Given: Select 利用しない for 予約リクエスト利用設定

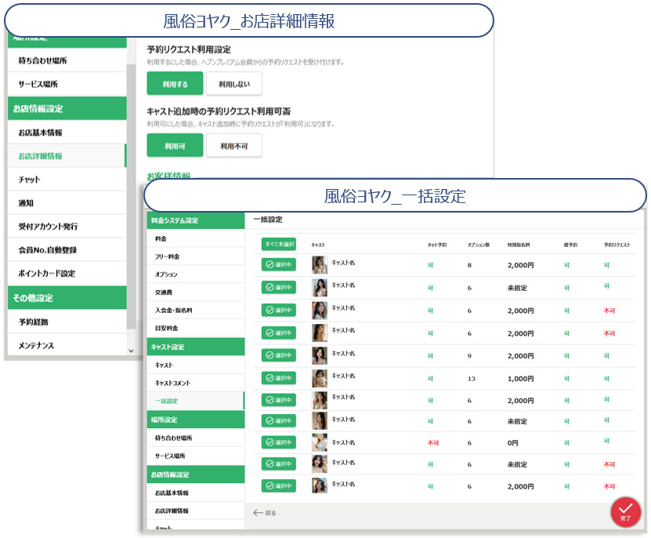Looking at the screenshot, I should [x=234, y=84].
